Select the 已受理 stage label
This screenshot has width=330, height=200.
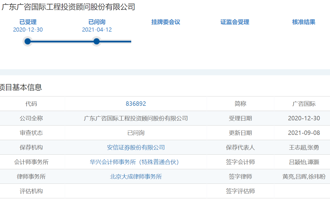point(28,22)
